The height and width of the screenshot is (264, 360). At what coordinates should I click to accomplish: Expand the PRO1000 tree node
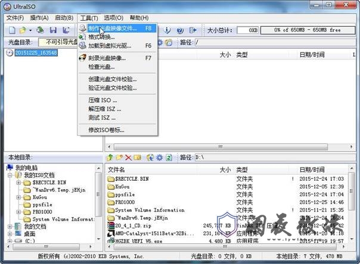[x=18, y=212]
